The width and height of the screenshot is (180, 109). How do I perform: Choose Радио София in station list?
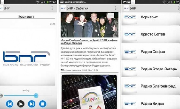coord(151,52)
